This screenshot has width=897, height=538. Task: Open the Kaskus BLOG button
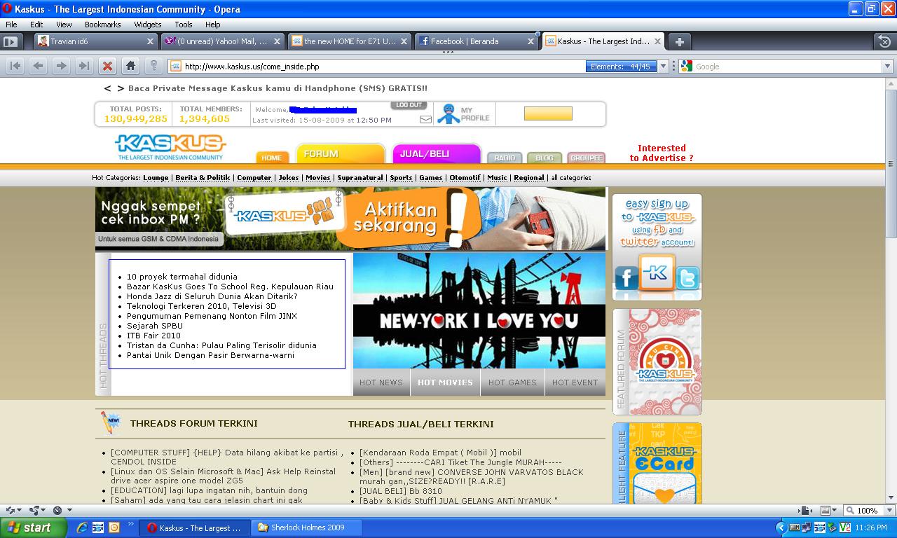tap(545, 158)
